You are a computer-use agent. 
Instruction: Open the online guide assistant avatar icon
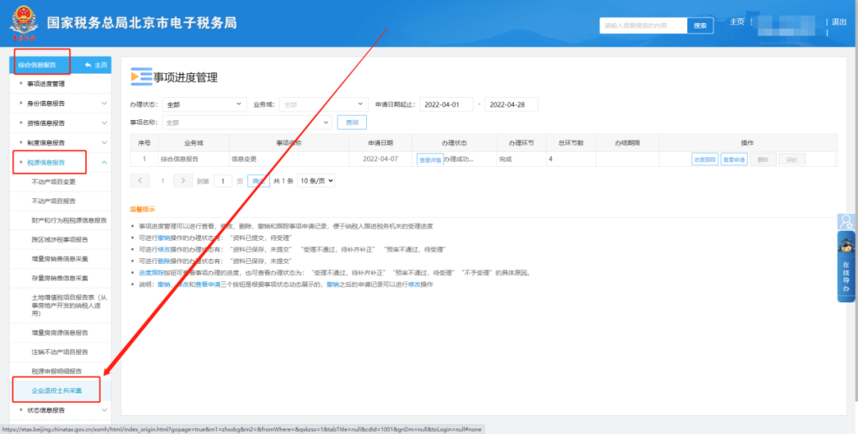(x=846, y=245)
